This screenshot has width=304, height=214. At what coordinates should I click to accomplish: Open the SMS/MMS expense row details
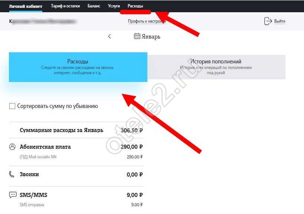tap(76, 200)
